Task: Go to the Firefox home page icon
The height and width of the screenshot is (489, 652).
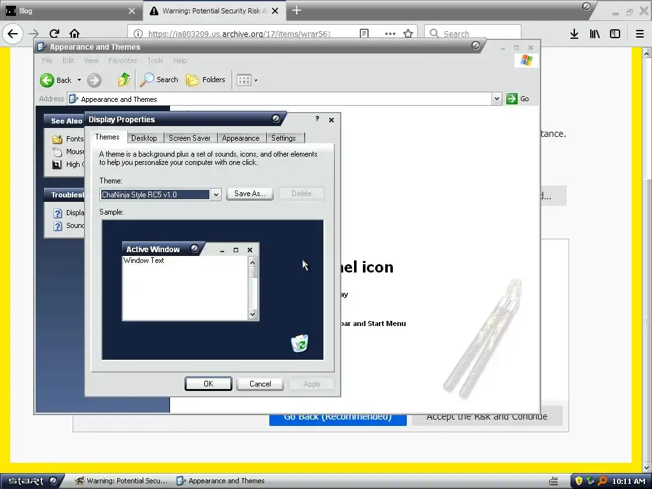Action: 74,34
